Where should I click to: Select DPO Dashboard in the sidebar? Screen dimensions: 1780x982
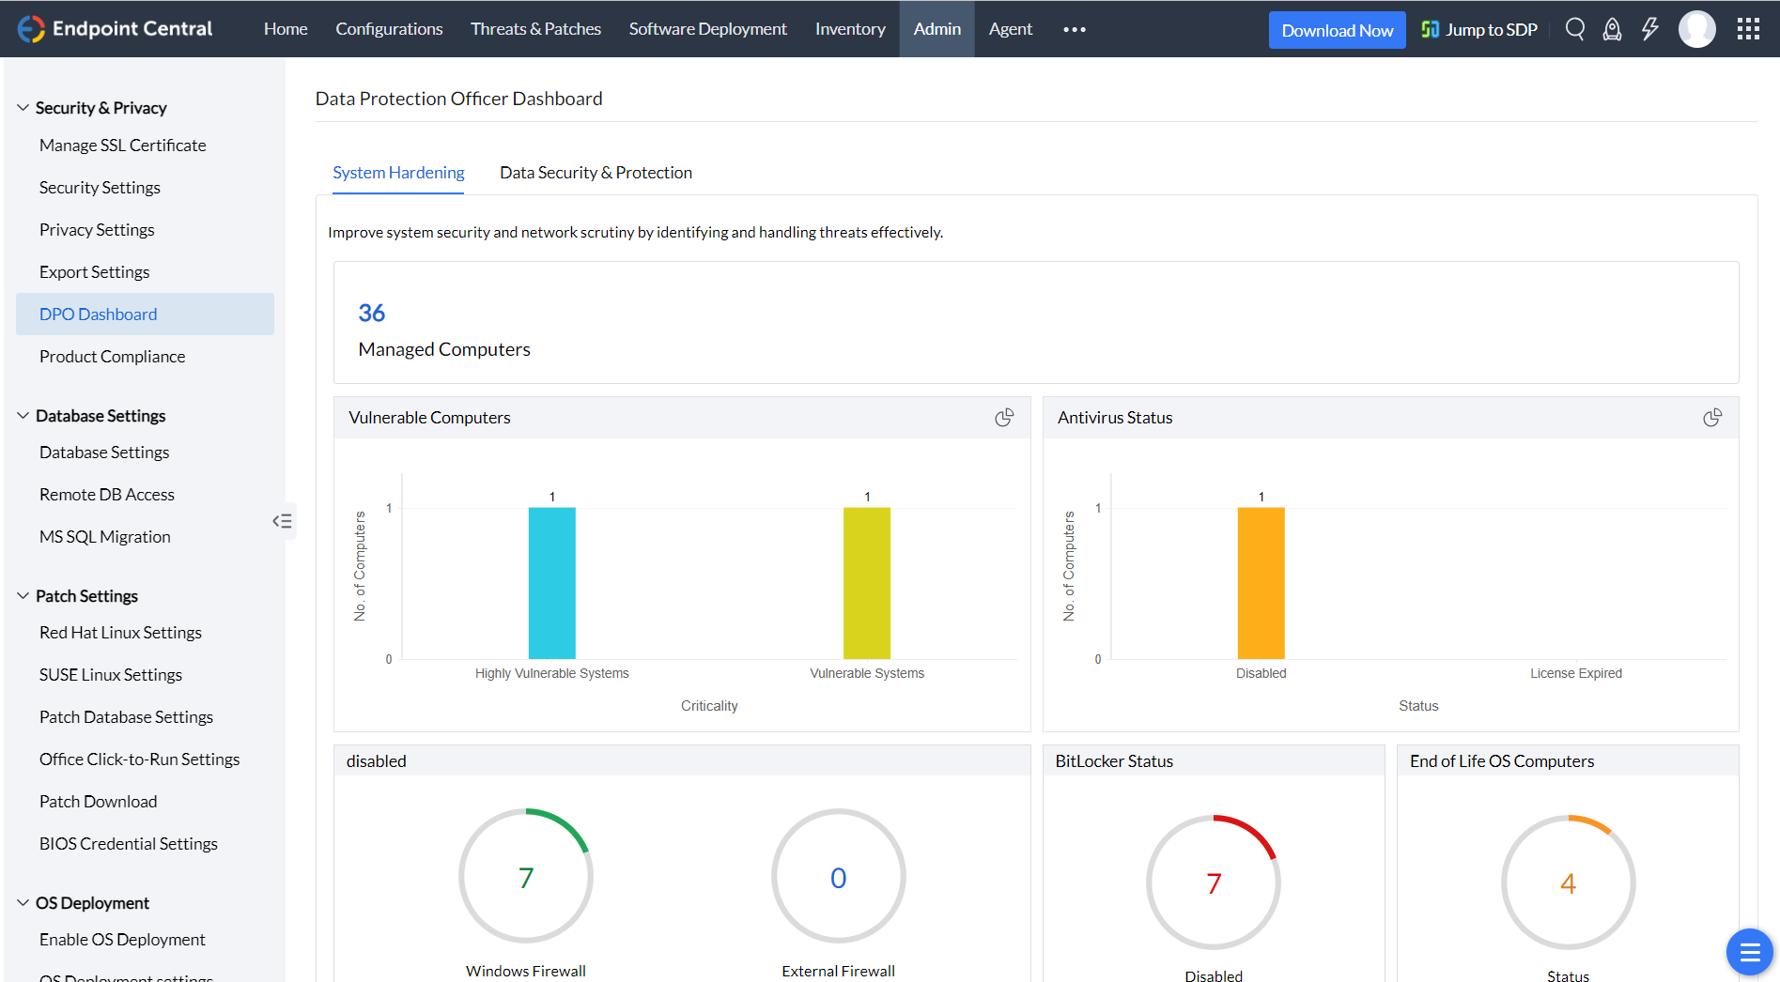(x=98, y=314)
